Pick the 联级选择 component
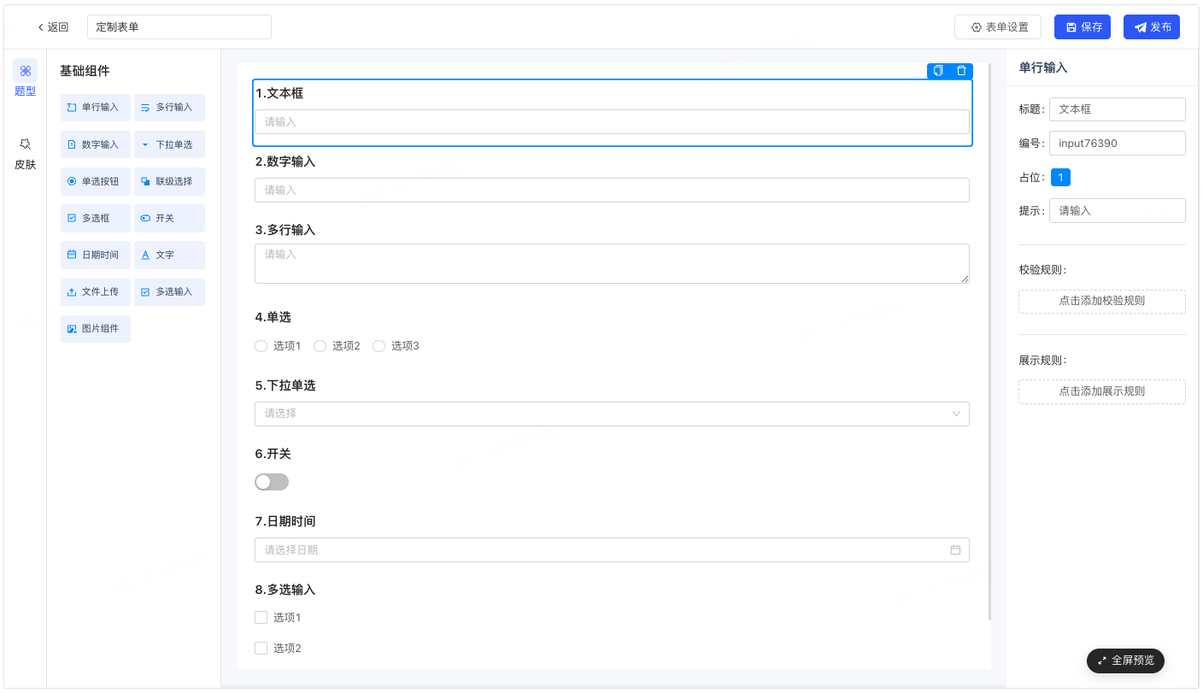 [x=169, y=181]
